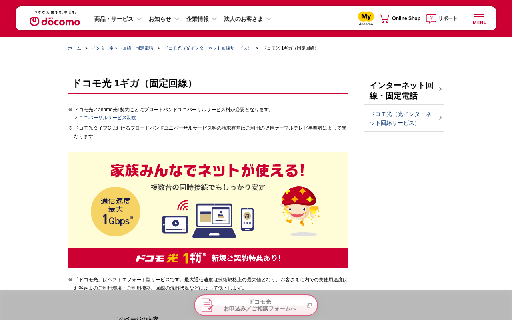
Task: Open sidebar heading インターネット回線・固定電話
Action: [x=404, y=90]
